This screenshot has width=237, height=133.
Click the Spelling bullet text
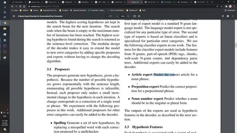[87, 127]
